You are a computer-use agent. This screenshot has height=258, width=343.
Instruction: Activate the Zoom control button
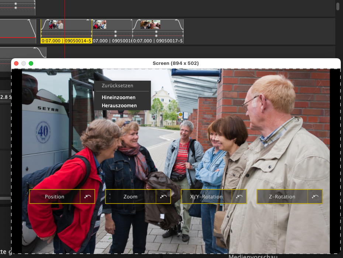(x=130, y=197)
